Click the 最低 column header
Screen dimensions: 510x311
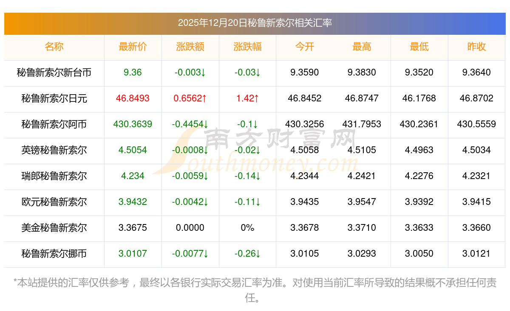[419, 47]
